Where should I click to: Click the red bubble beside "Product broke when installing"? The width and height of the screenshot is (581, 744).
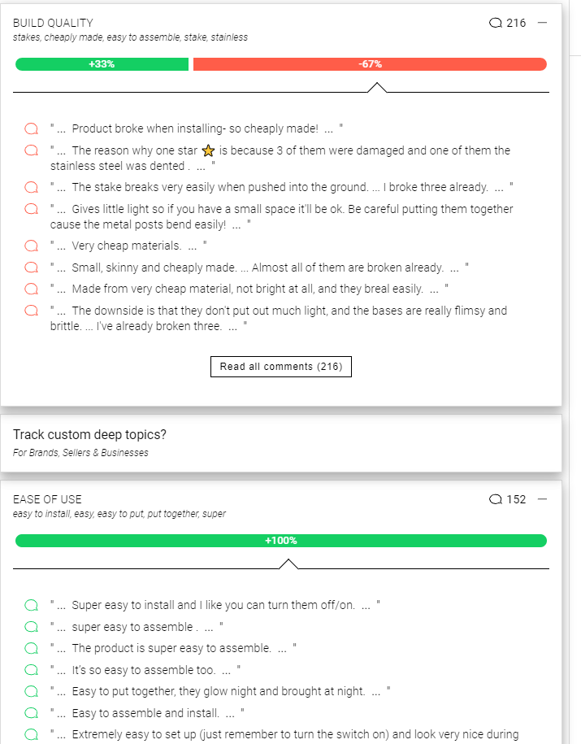31,128
